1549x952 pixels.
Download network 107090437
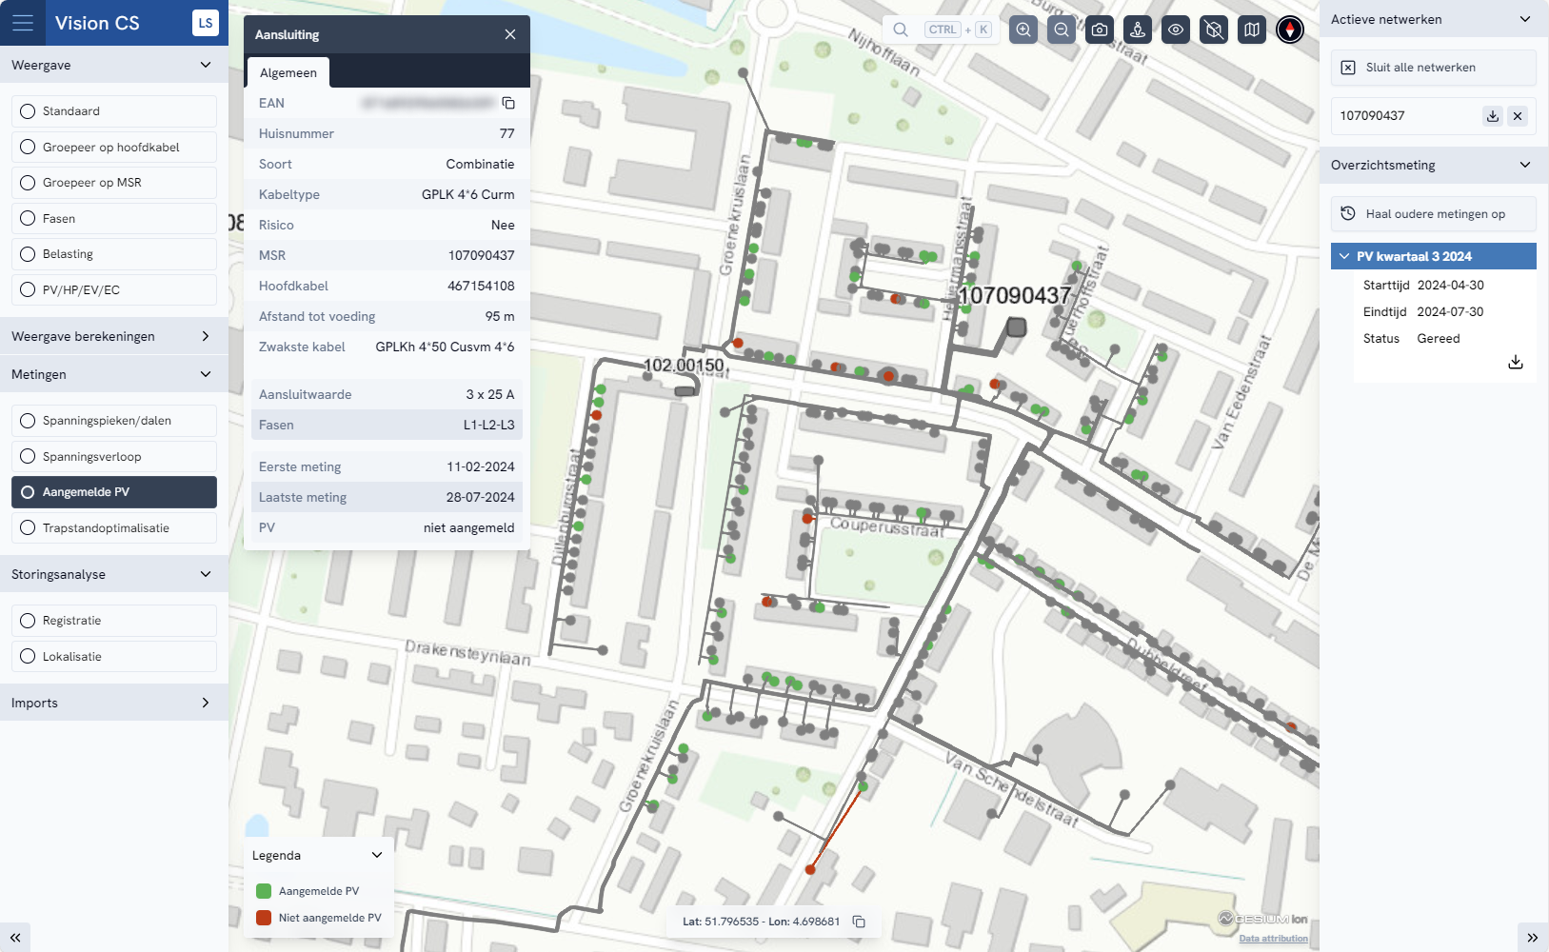click(x=1493, y=116)
